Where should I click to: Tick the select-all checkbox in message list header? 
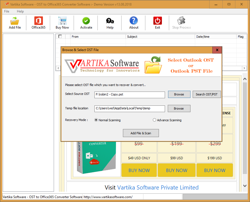(60, 36)
